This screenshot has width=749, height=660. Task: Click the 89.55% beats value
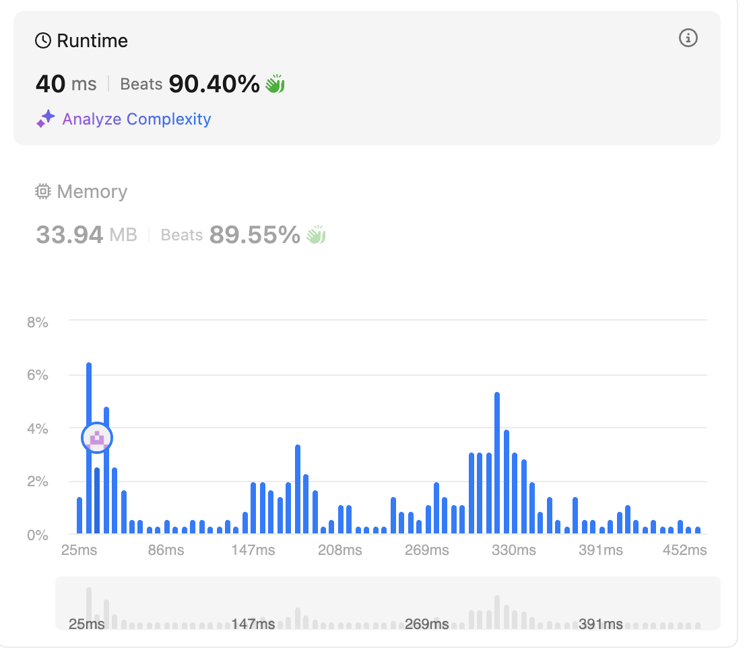point(255,235)
